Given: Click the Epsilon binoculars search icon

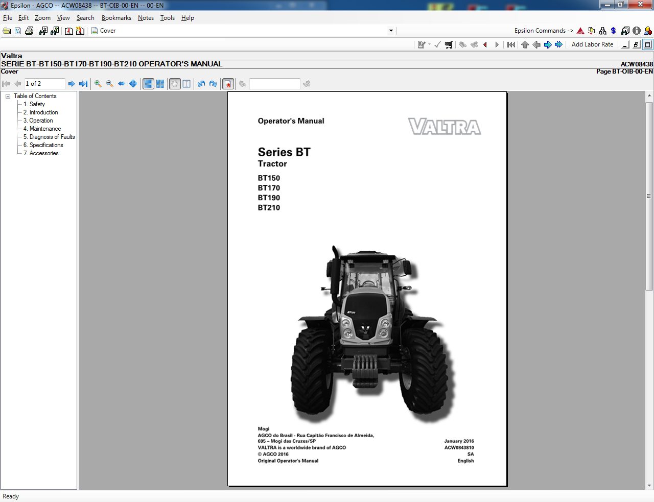Looking at the screenshot, I should click(x=625, y=31).
